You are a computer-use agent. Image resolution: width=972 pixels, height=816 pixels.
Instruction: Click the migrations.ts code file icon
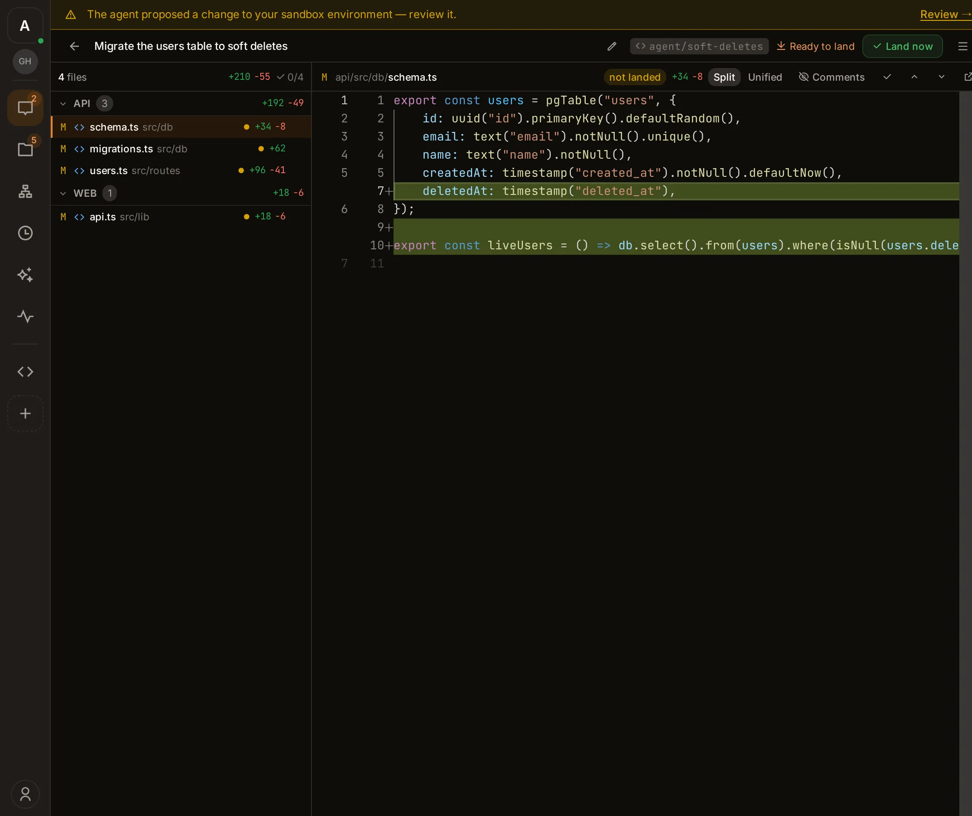pos(79,149)
